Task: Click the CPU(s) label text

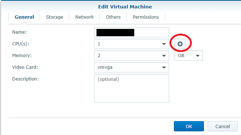Action: coord(21,44)
